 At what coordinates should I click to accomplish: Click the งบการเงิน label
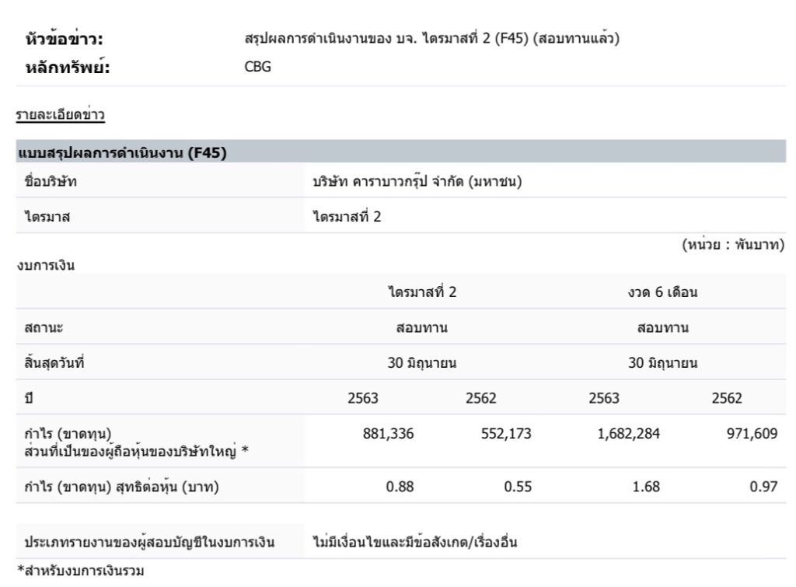point(46,265)
